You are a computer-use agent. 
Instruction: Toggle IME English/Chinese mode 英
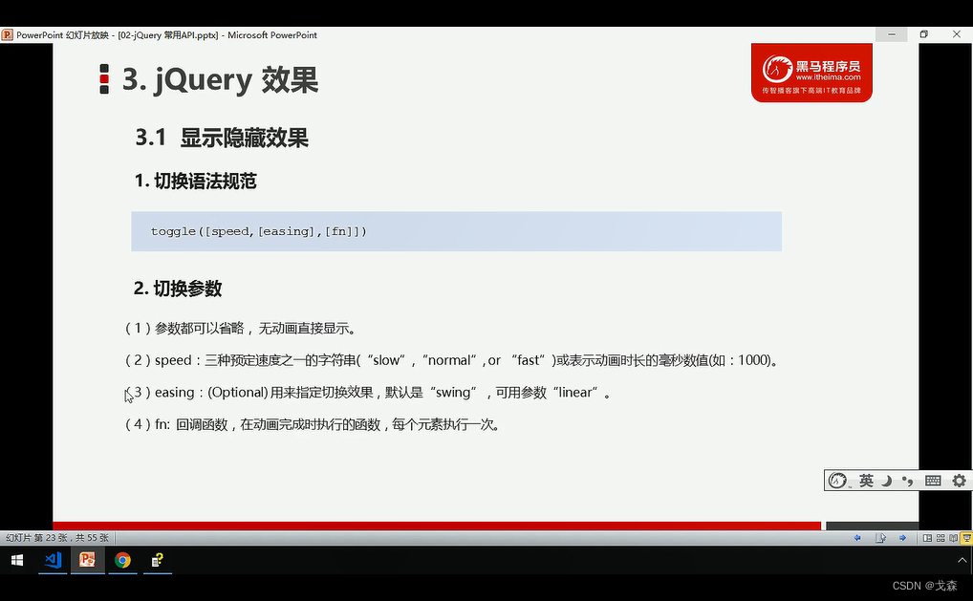866,480
